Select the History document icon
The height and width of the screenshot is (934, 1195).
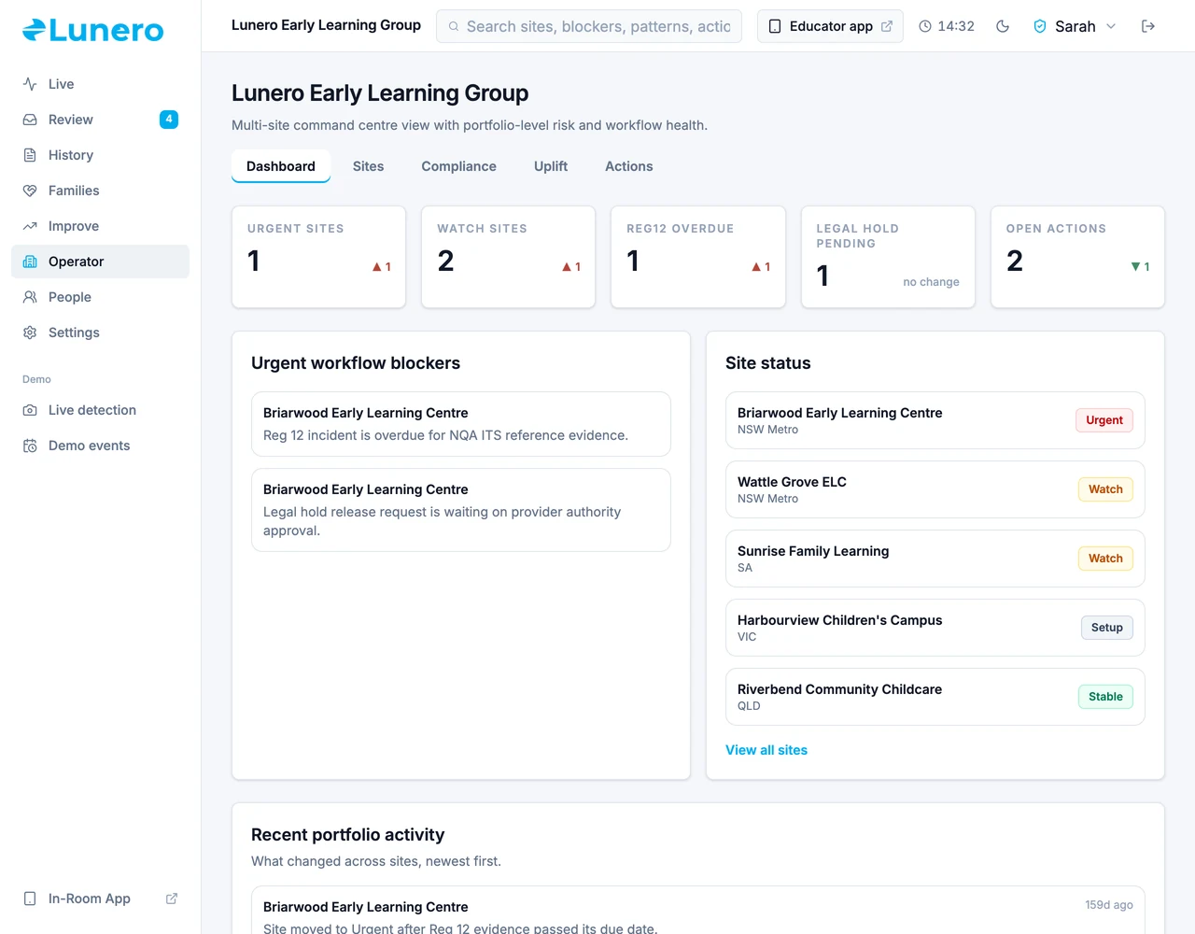[x=30, y=155]
